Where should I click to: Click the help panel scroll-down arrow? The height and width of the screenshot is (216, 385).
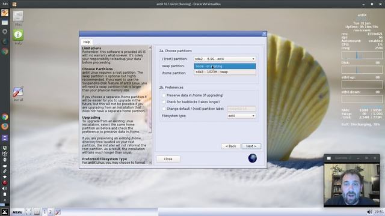[x=150, y=163]
